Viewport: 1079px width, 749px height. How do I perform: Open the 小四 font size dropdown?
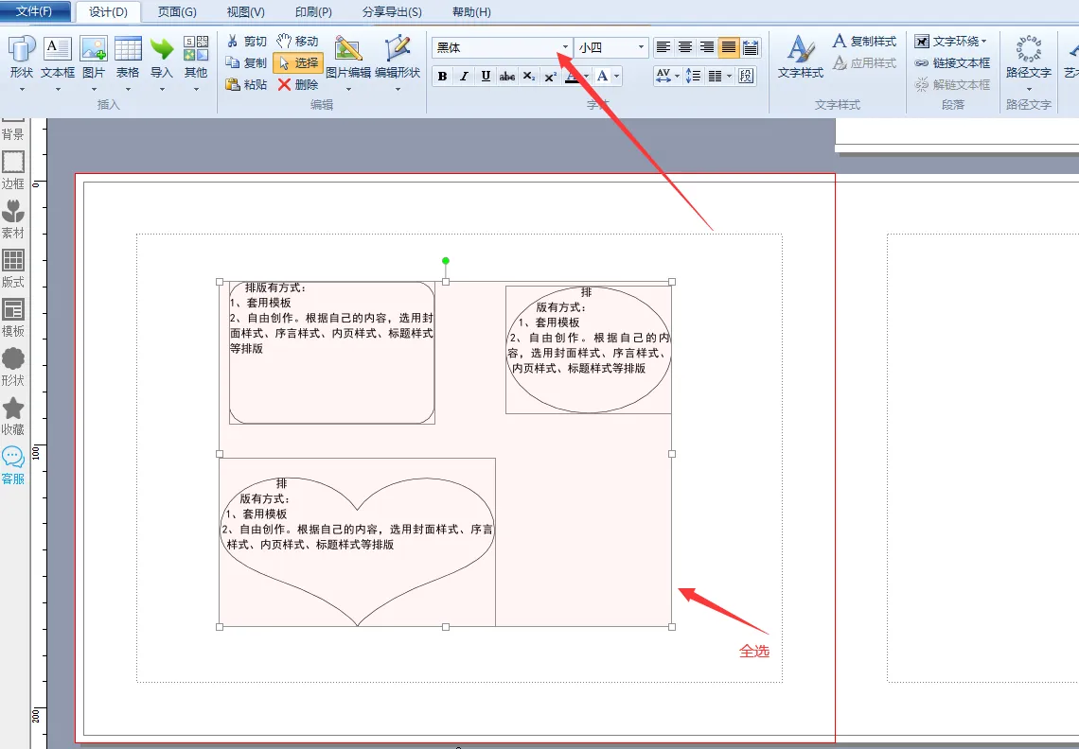[641, 47]
